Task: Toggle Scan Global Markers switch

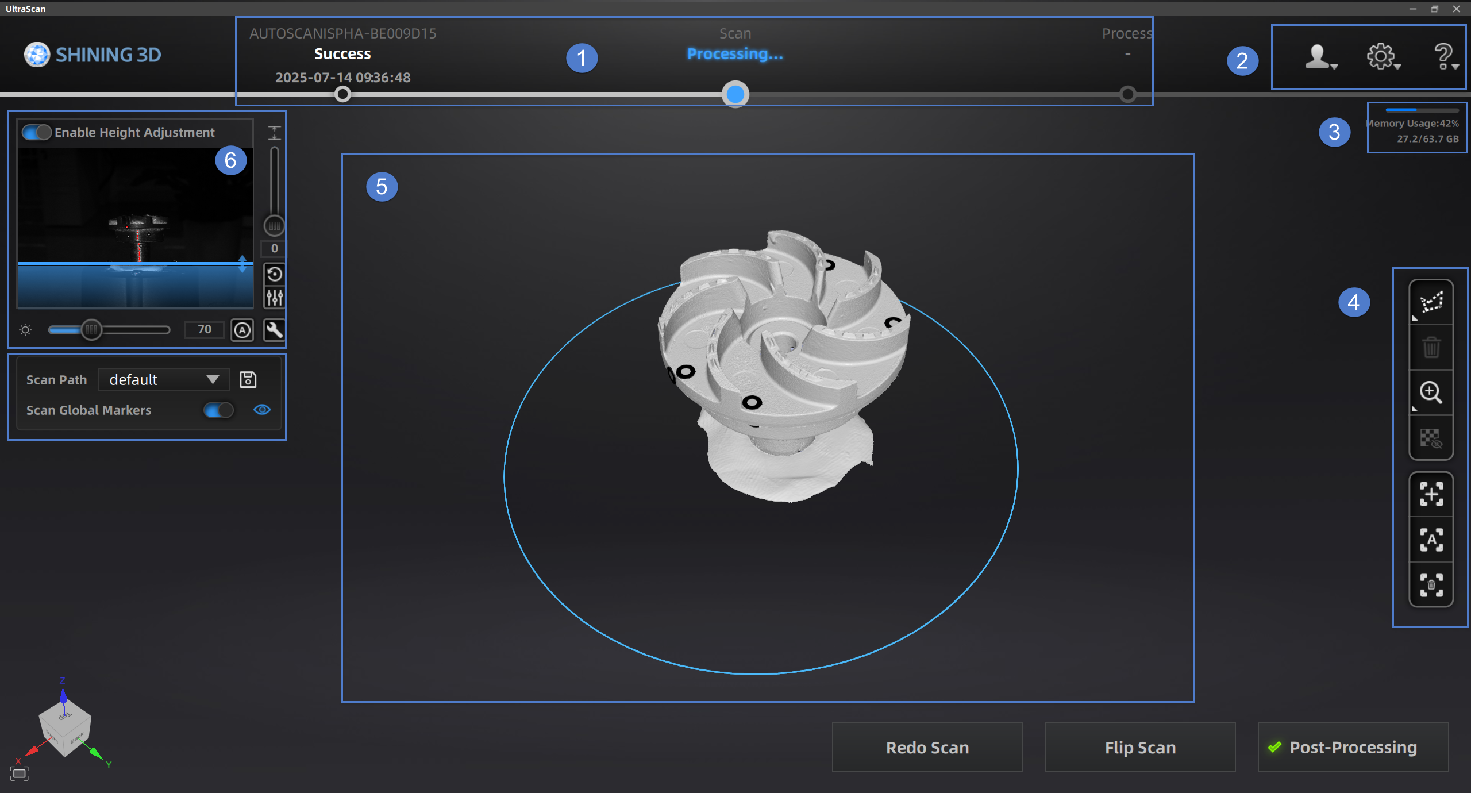Action: point(218,410)
